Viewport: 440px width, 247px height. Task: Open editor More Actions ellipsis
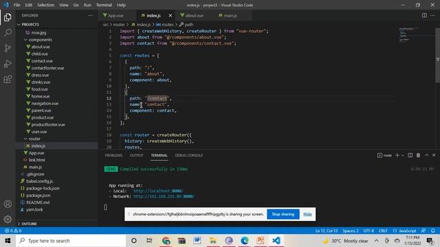(x=432, y=15)
